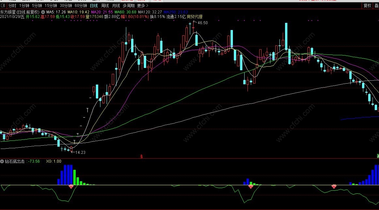Switch to the 60分钟 period tab

point(81,6)
